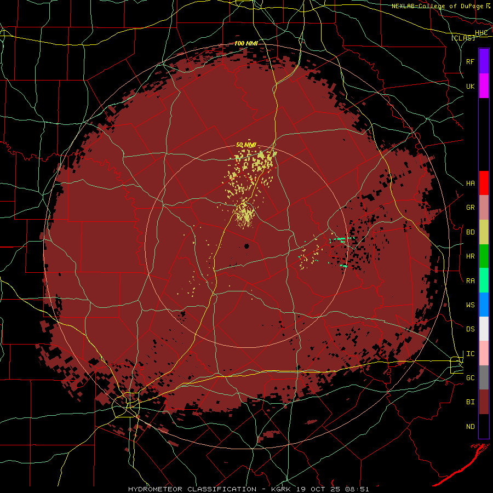Click the IC legend label
493x493 pixels.
[x=470, y=354]
